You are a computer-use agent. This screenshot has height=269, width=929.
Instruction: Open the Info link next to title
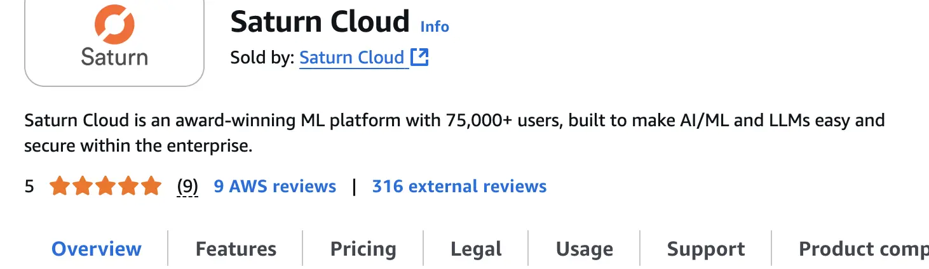pyautogui.click(x=435, y=27)
